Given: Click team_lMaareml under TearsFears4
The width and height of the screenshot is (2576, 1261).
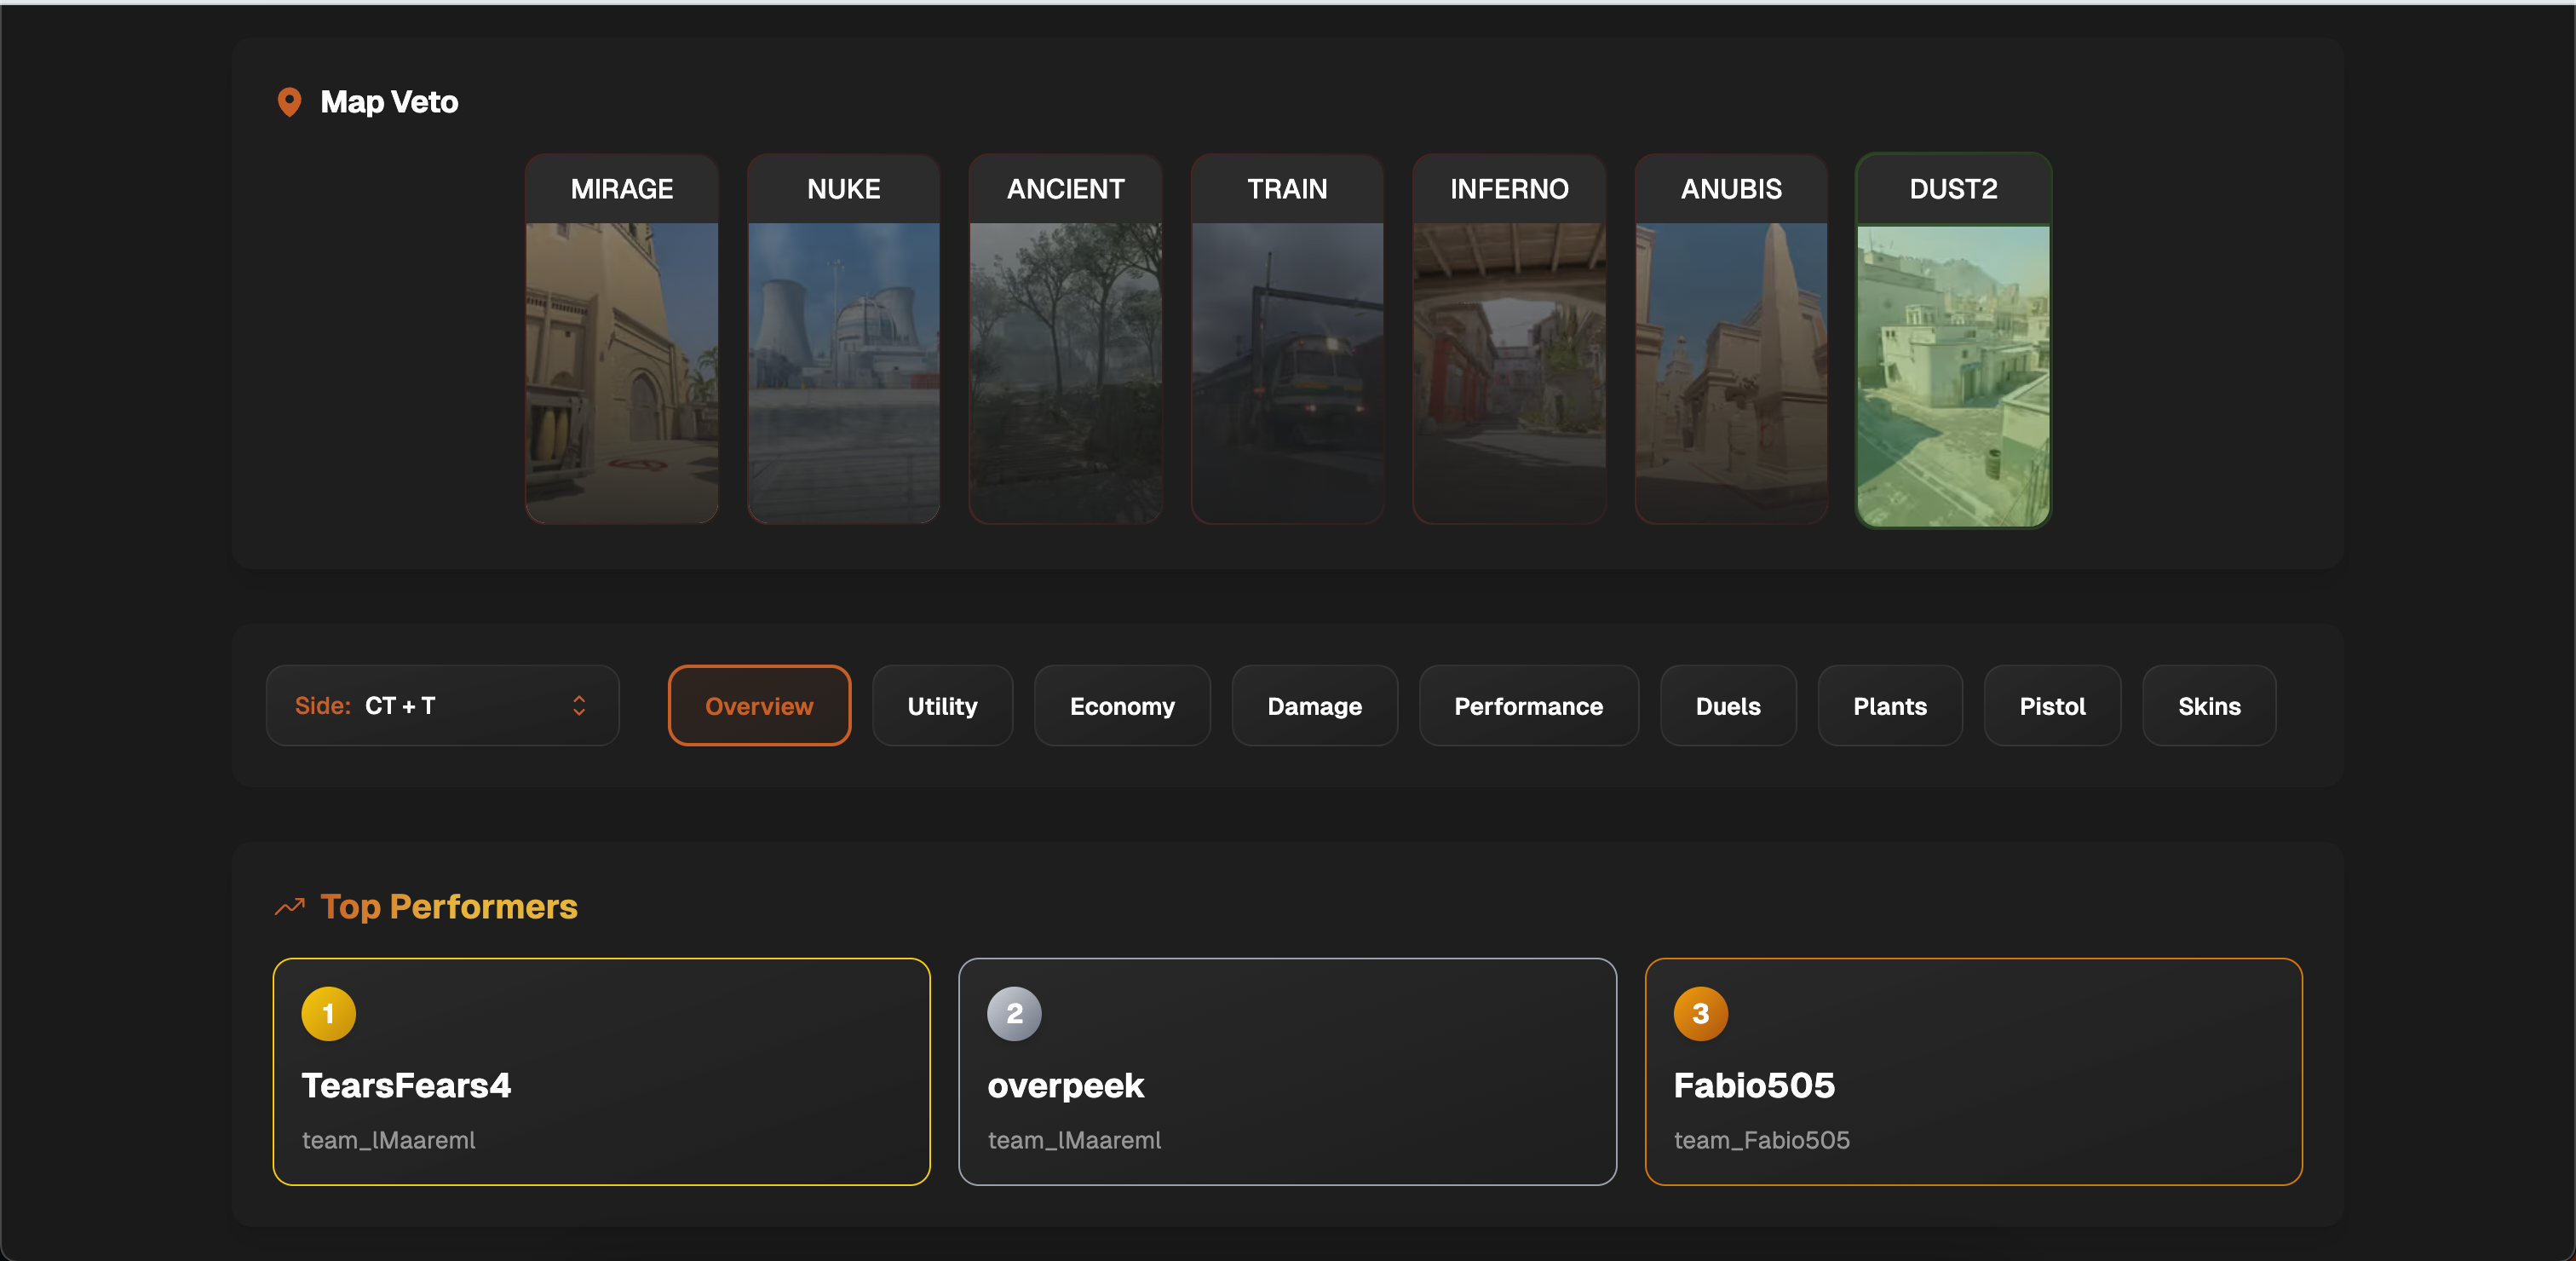Looking at the screenshot, I should pyautogui.click(x=389, y=1140).
